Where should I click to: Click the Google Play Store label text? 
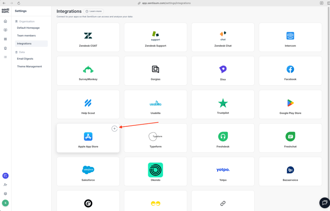[290, 113]
